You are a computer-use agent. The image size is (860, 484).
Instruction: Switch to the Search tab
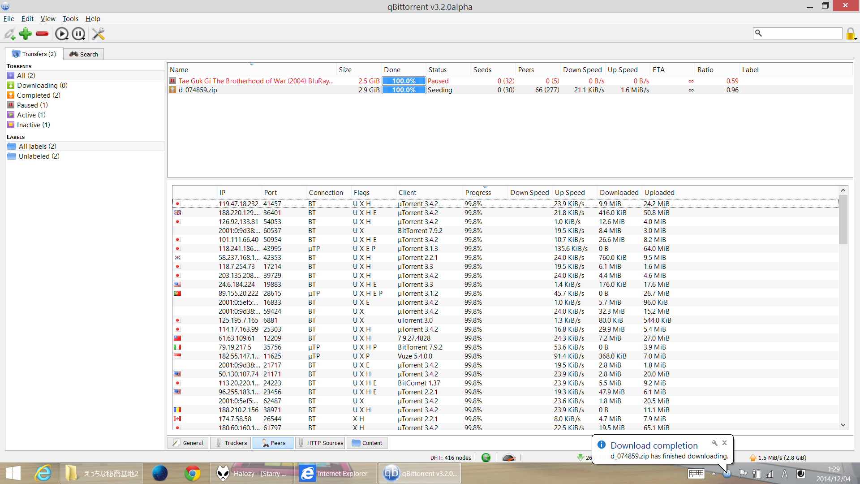tap(84, 54)
